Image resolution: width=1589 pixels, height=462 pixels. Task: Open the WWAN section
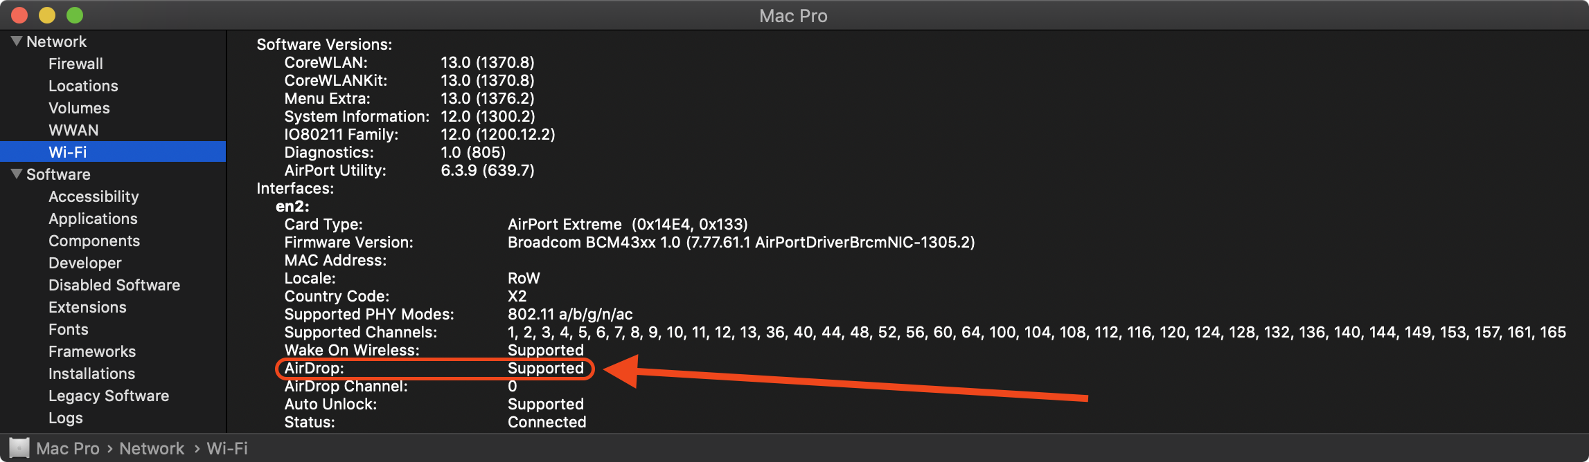(x=73, y=130)
